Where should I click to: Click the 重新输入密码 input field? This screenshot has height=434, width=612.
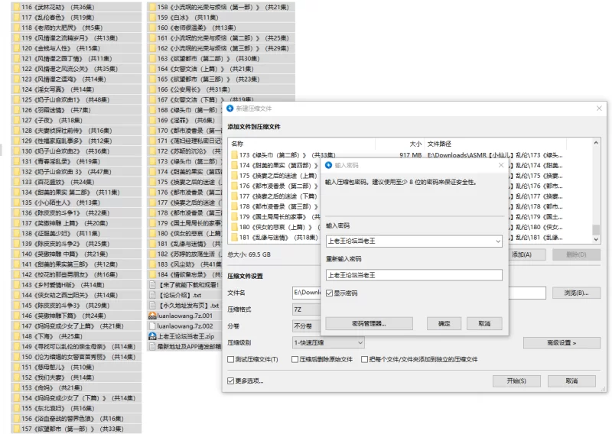pyautogui.click(x=413, y=275)
